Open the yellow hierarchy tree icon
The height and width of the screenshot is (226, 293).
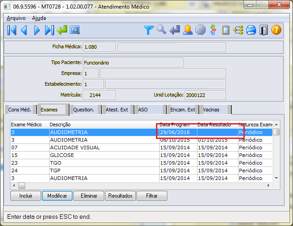238,30
